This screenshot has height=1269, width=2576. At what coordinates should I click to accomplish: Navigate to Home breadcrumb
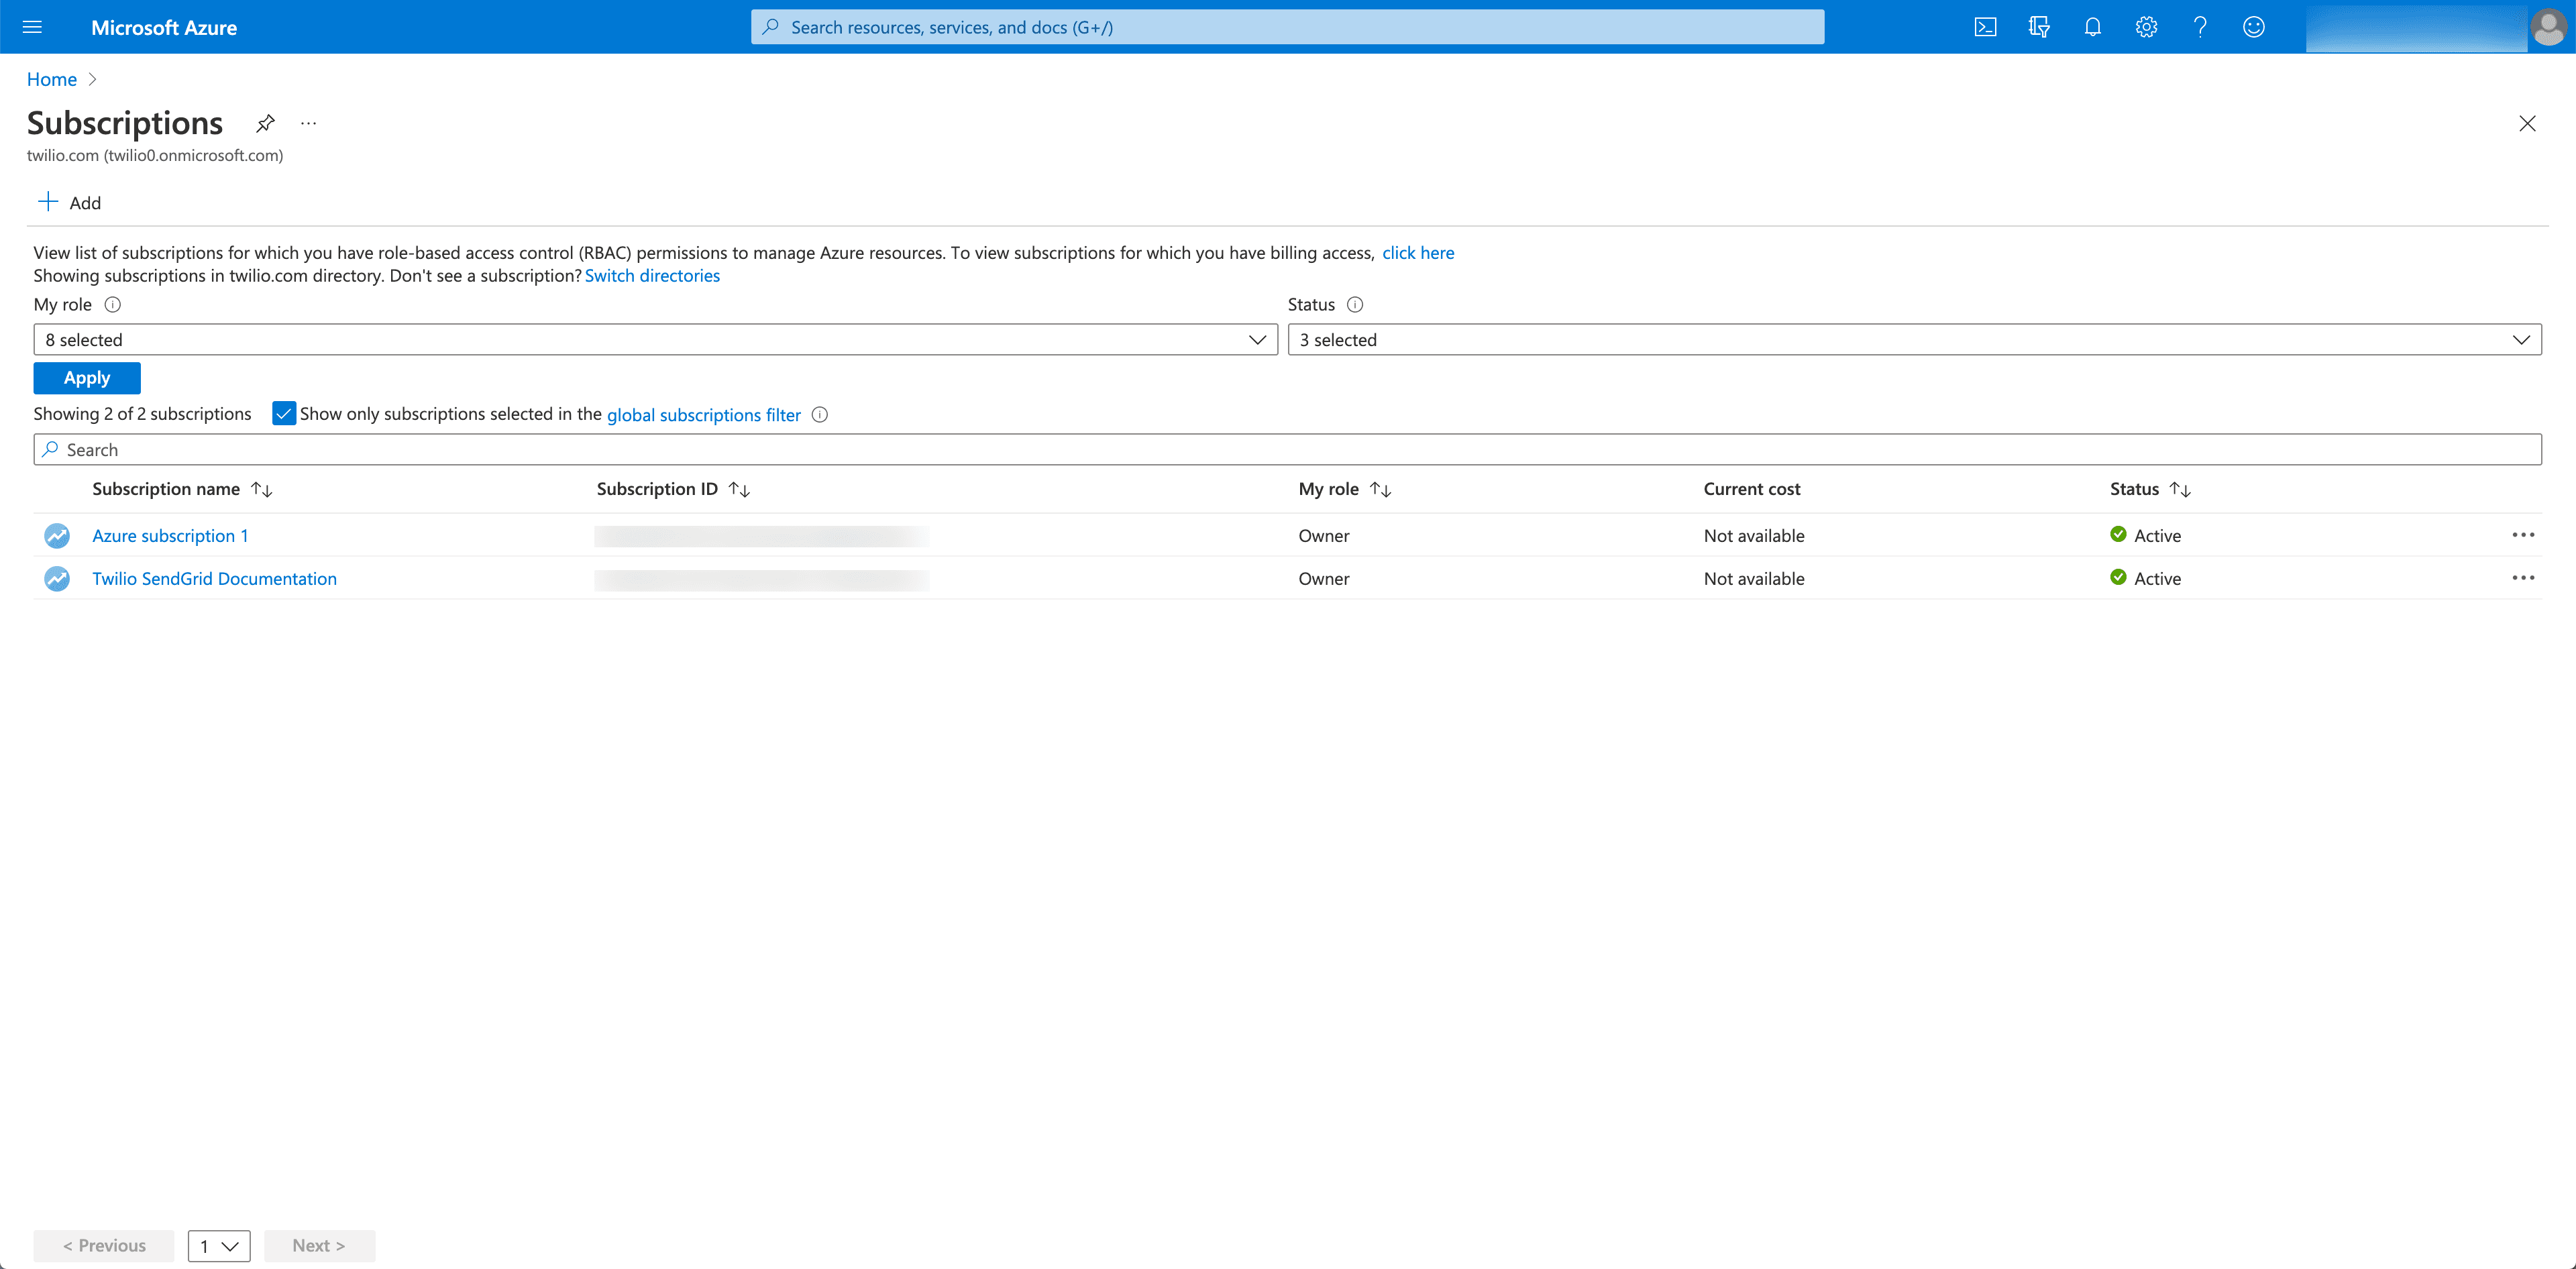(x=51, y=78)
